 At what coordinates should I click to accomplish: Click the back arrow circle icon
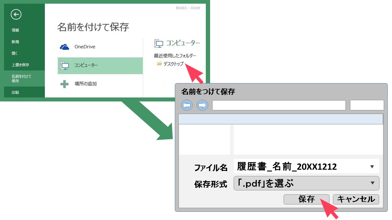[x=16, y=14]
